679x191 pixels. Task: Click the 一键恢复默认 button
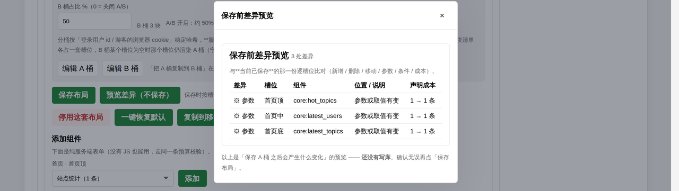[x=144, y=117]
